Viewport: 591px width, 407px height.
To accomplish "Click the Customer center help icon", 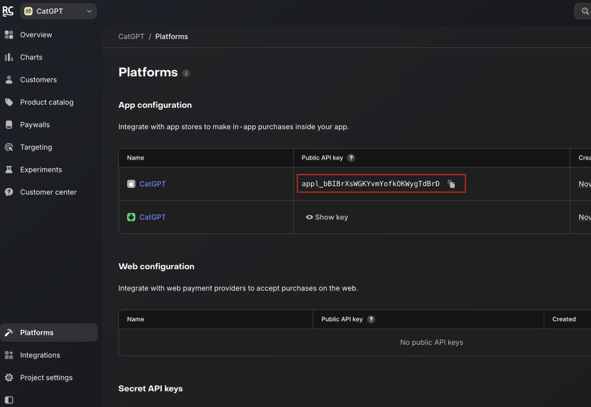I will (9, 193).
